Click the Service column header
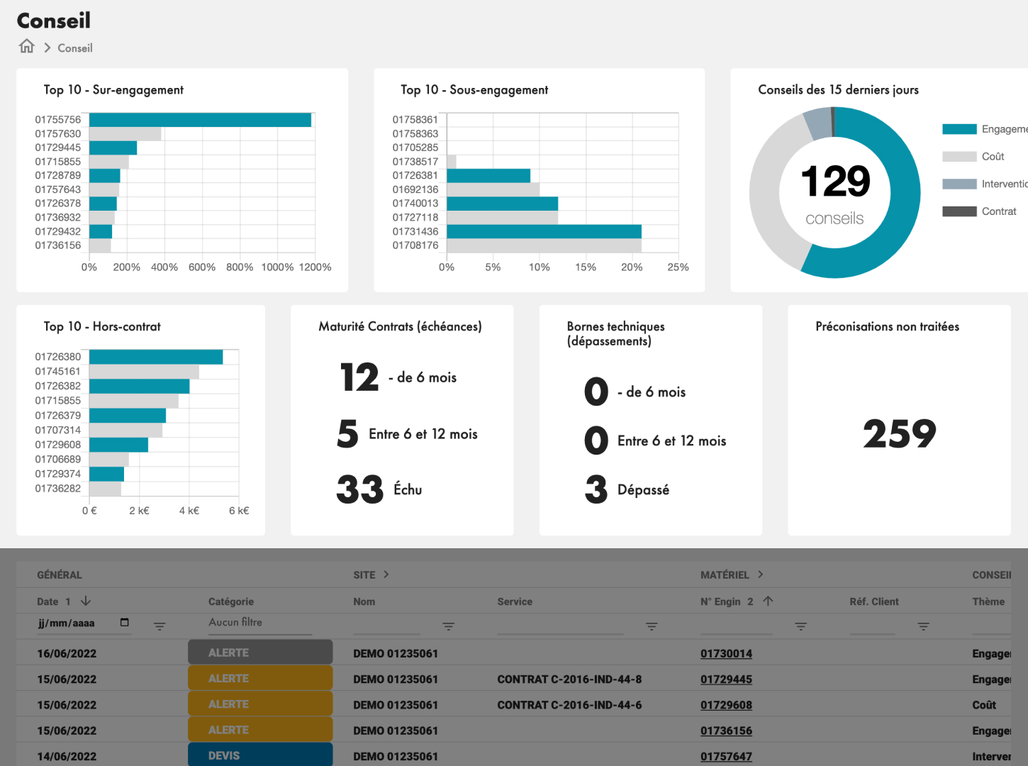The height and width of the screenshot is (766, 1028). tap(515, 601)
